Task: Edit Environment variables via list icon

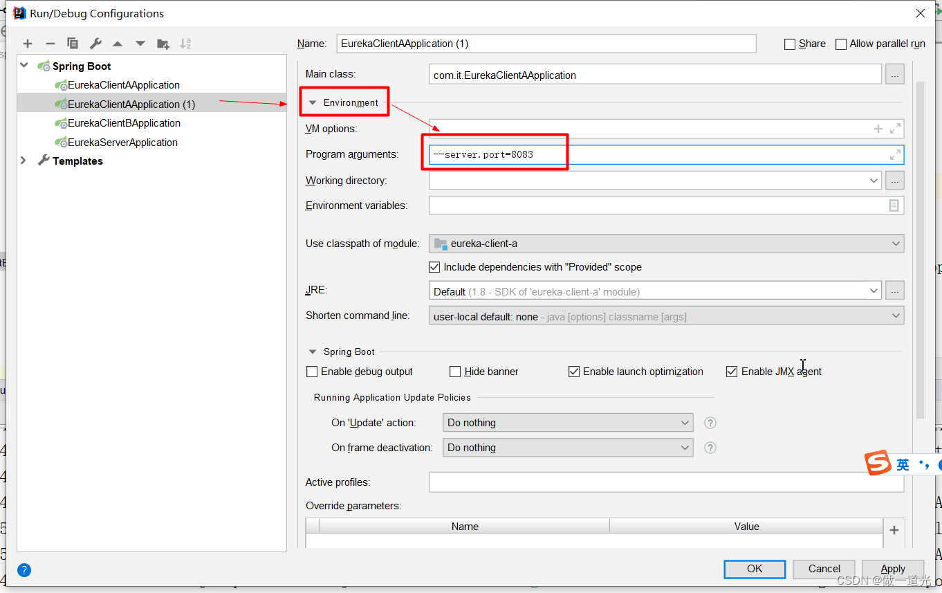Action: (x=894, y=206)
